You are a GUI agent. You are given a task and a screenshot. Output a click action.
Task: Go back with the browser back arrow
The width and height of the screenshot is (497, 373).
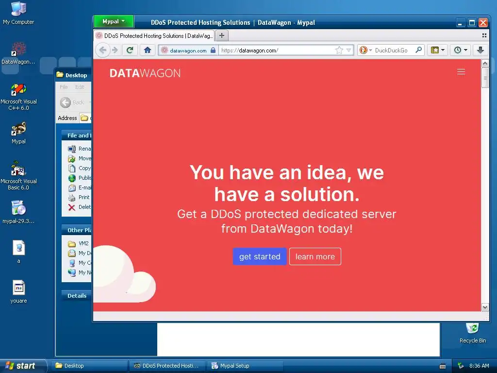102,50
